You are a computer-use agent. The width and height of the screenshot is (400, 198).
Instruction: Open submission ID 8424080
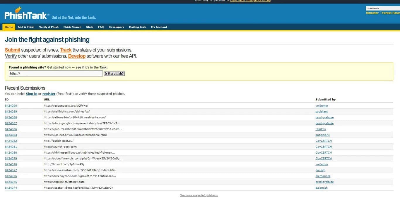point(11,152)
